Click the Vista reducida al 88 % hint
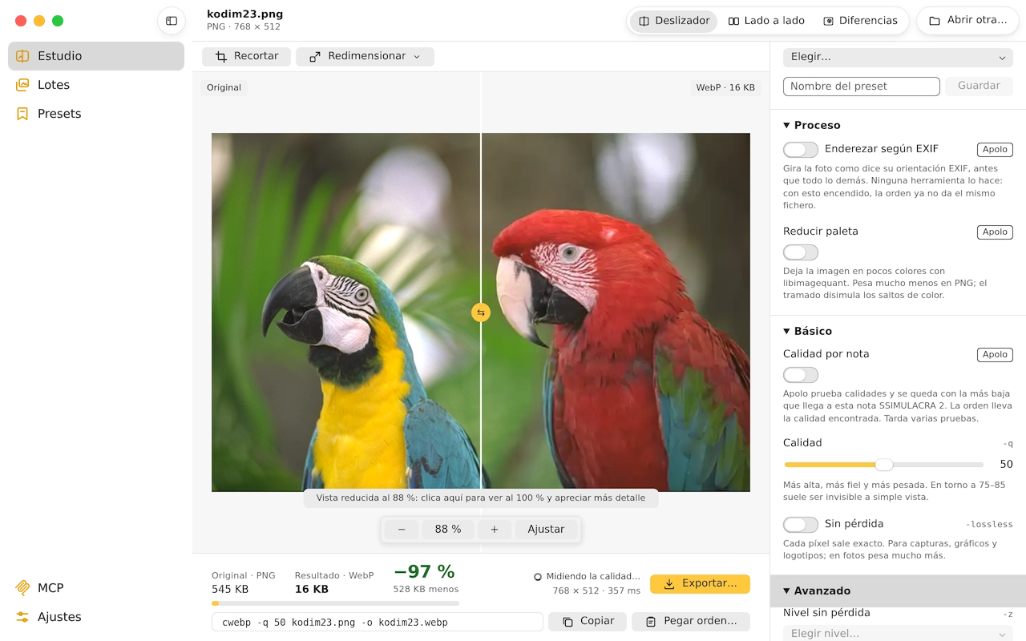This screenshot has width=1026, height=641. click(x=481, y=498)
